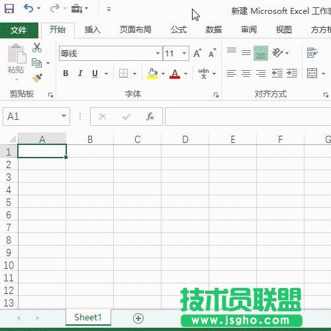This screenshot has width=331, height=331.
Task: Add a new sheet with the plus icon
Action: [x=138, y=318]
